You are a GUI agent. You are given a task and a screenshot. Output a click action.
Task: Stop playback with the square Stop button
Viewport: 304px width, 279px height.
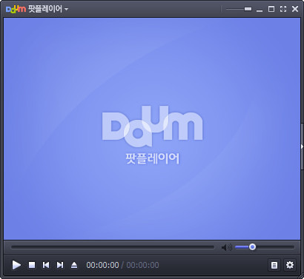(32, 265)
